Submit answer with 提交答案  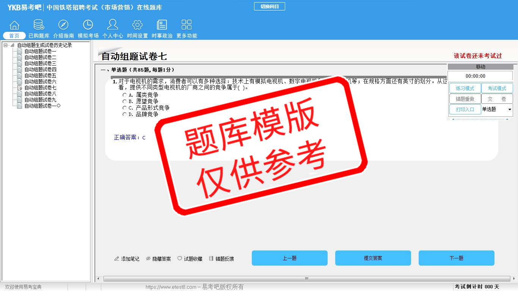coord(373,258)
